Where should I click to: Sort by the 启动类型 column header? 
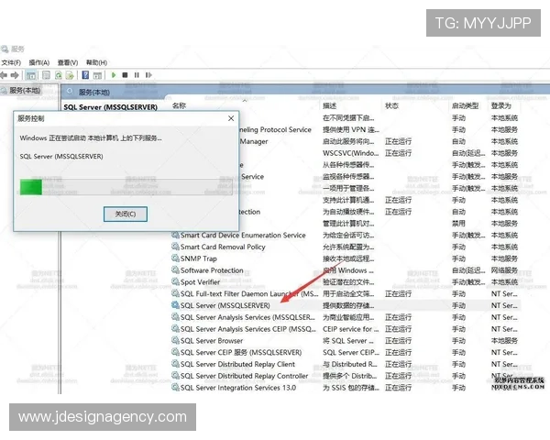pyautogui.click(x=465, y=105)
